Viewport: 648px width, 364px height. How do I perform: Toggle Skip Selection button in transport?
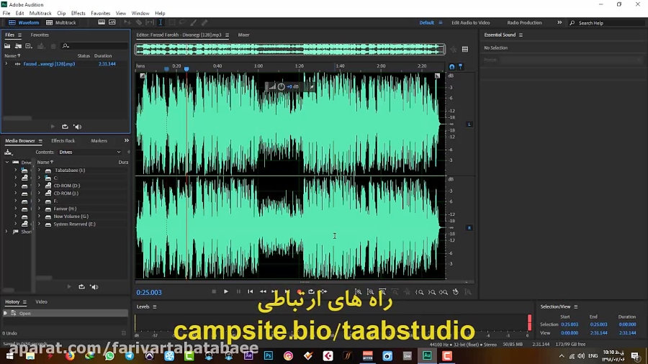pos(323,292)
